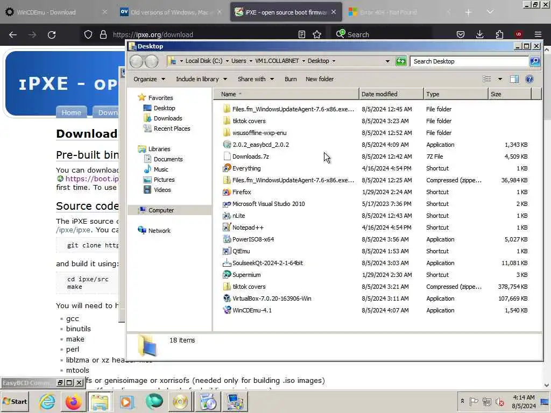Open Windows Media Player taskbar icon

pos(126,402)
